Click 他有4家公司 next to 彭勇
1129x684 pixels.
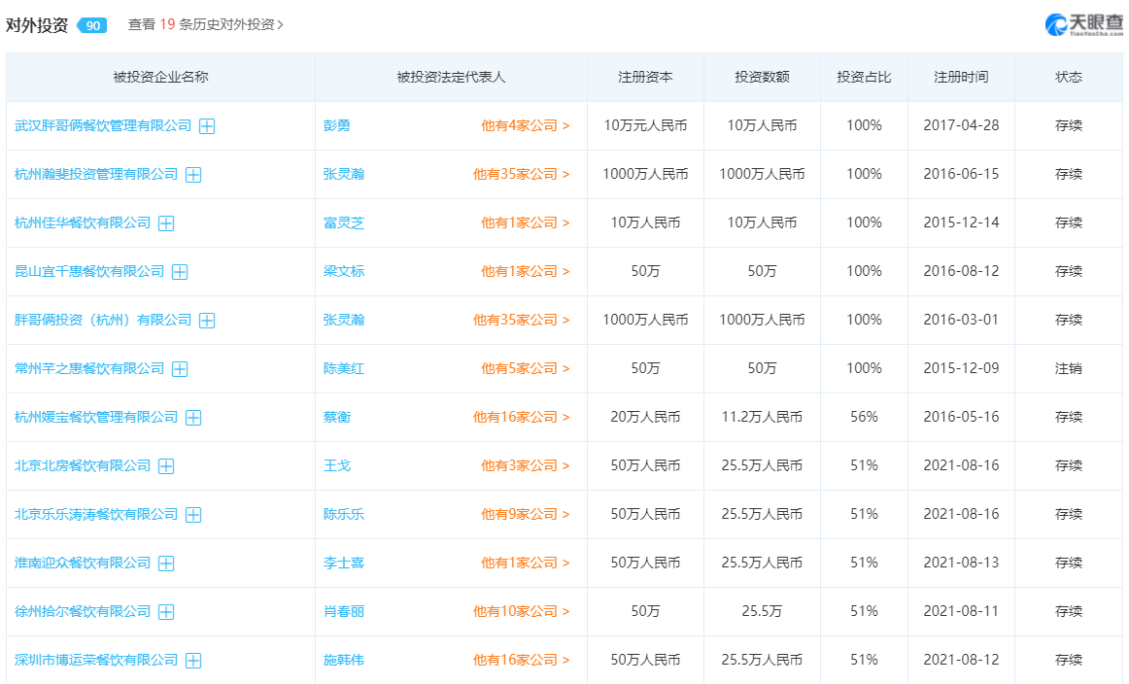point(526,125)
